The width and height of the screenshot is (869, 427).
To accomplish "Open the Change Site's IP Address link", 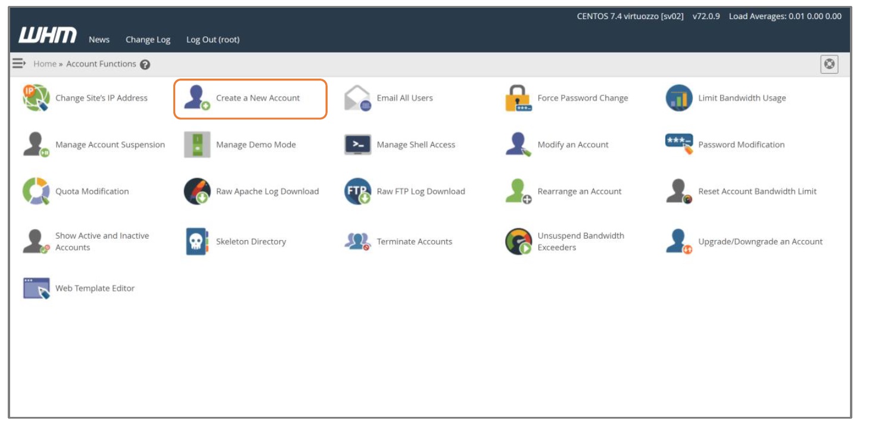I will click(x=101, y=98).
